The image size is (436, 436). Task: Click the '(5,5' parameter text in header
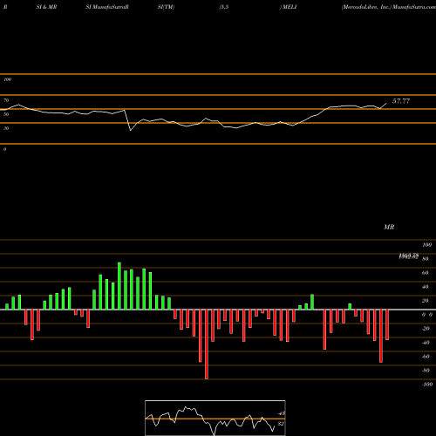224,7
